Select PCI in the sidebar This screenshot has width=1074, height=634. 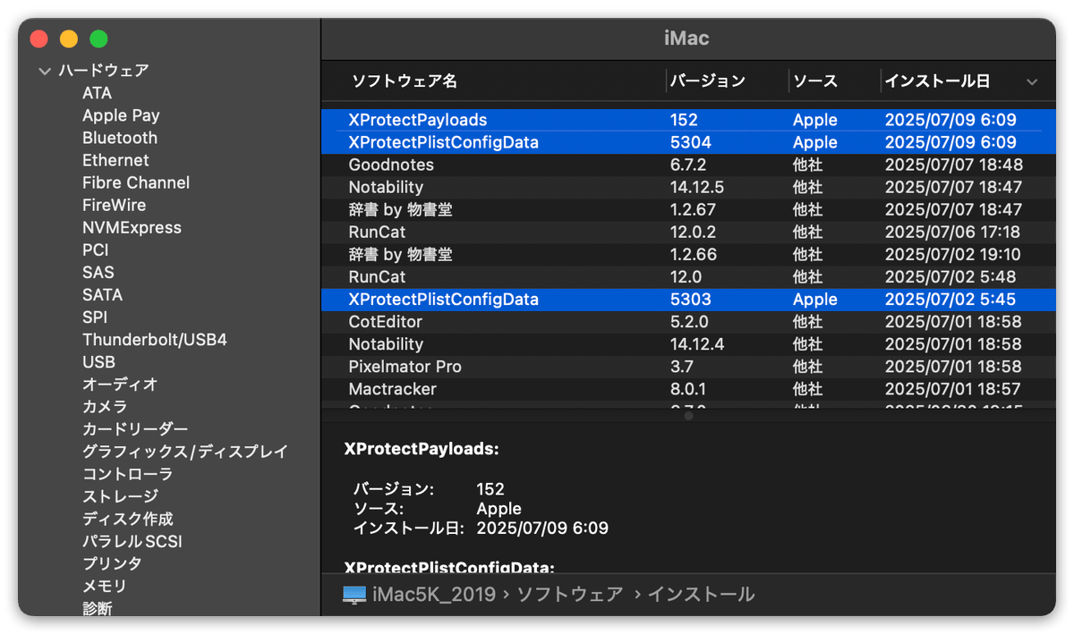coord(96,249)
